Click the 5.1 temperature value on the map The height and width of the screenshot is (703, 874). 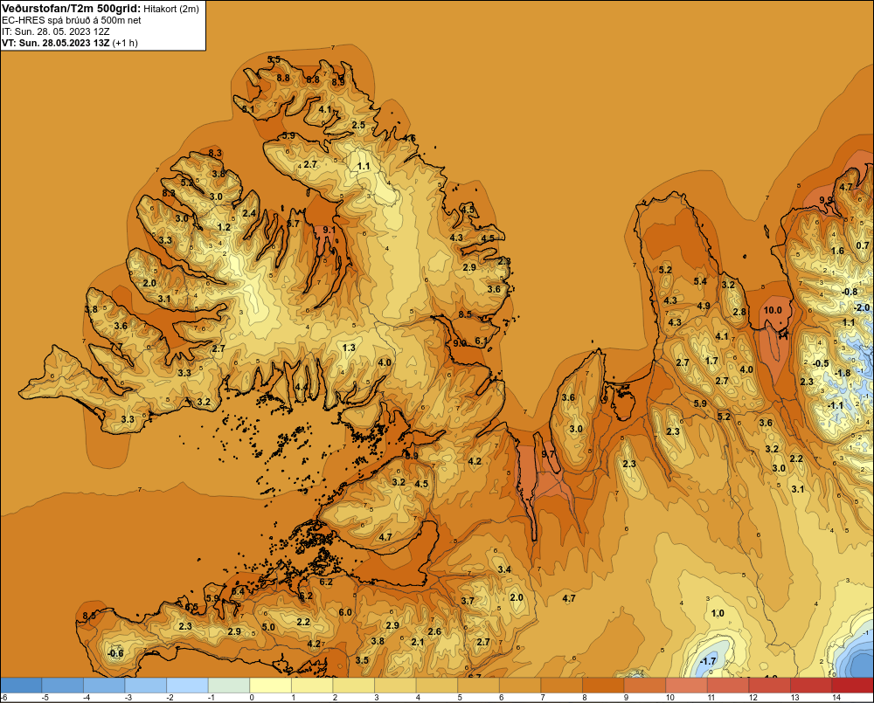click(x=248, y=109)
